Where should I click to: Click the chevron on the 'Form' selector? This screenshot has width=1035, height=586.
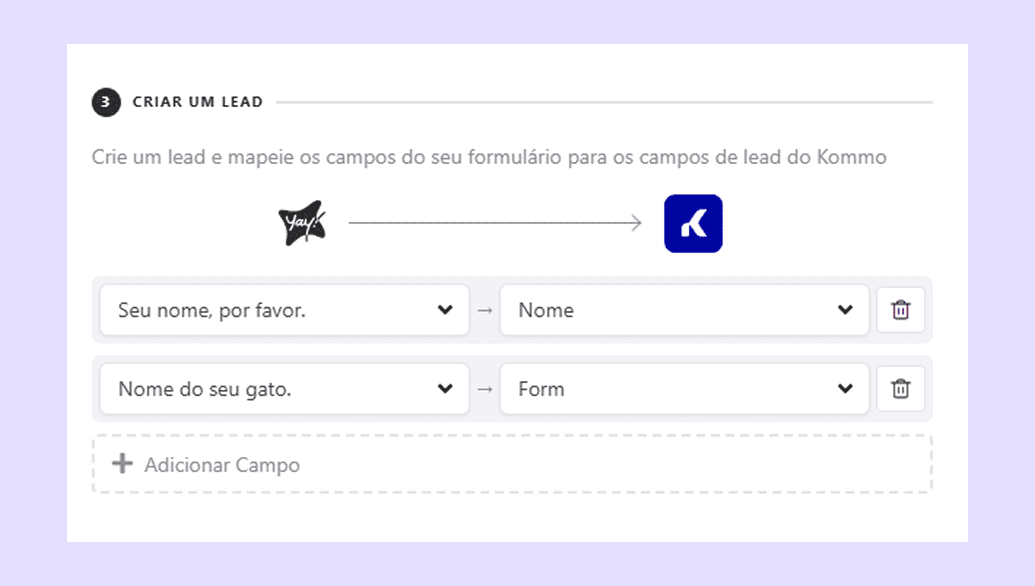tap(845, 389)
